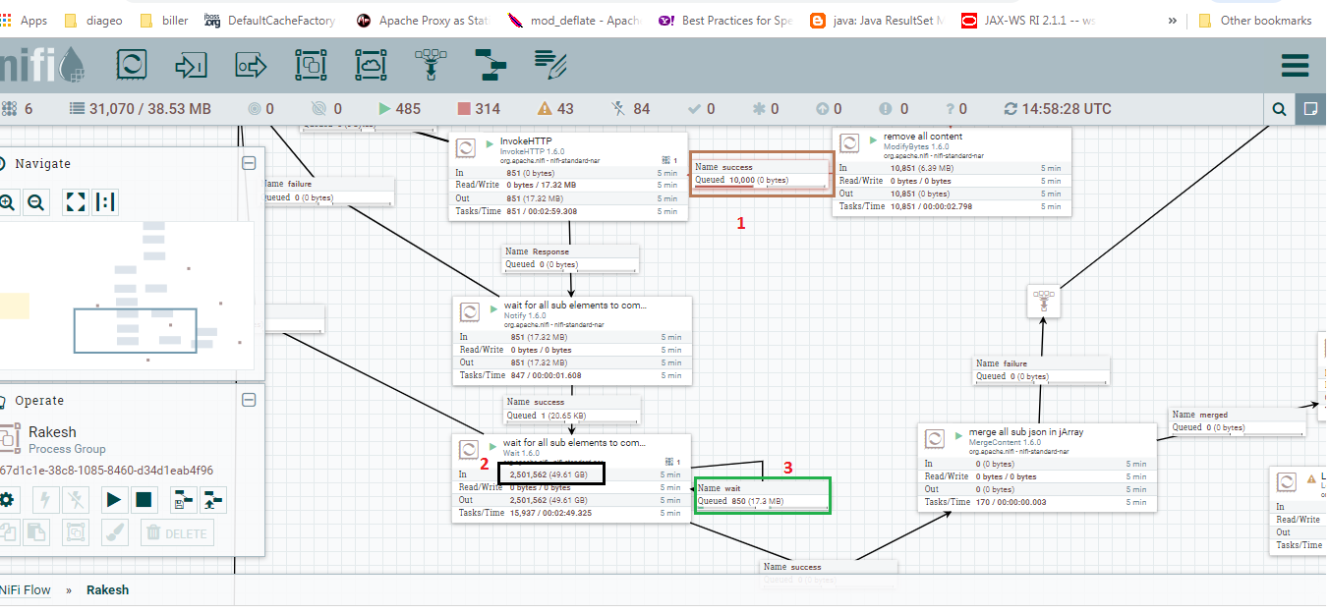Open the diageo bookmark folder
The width and height of the screenshot is (1329, 613).
click(93, 20)
